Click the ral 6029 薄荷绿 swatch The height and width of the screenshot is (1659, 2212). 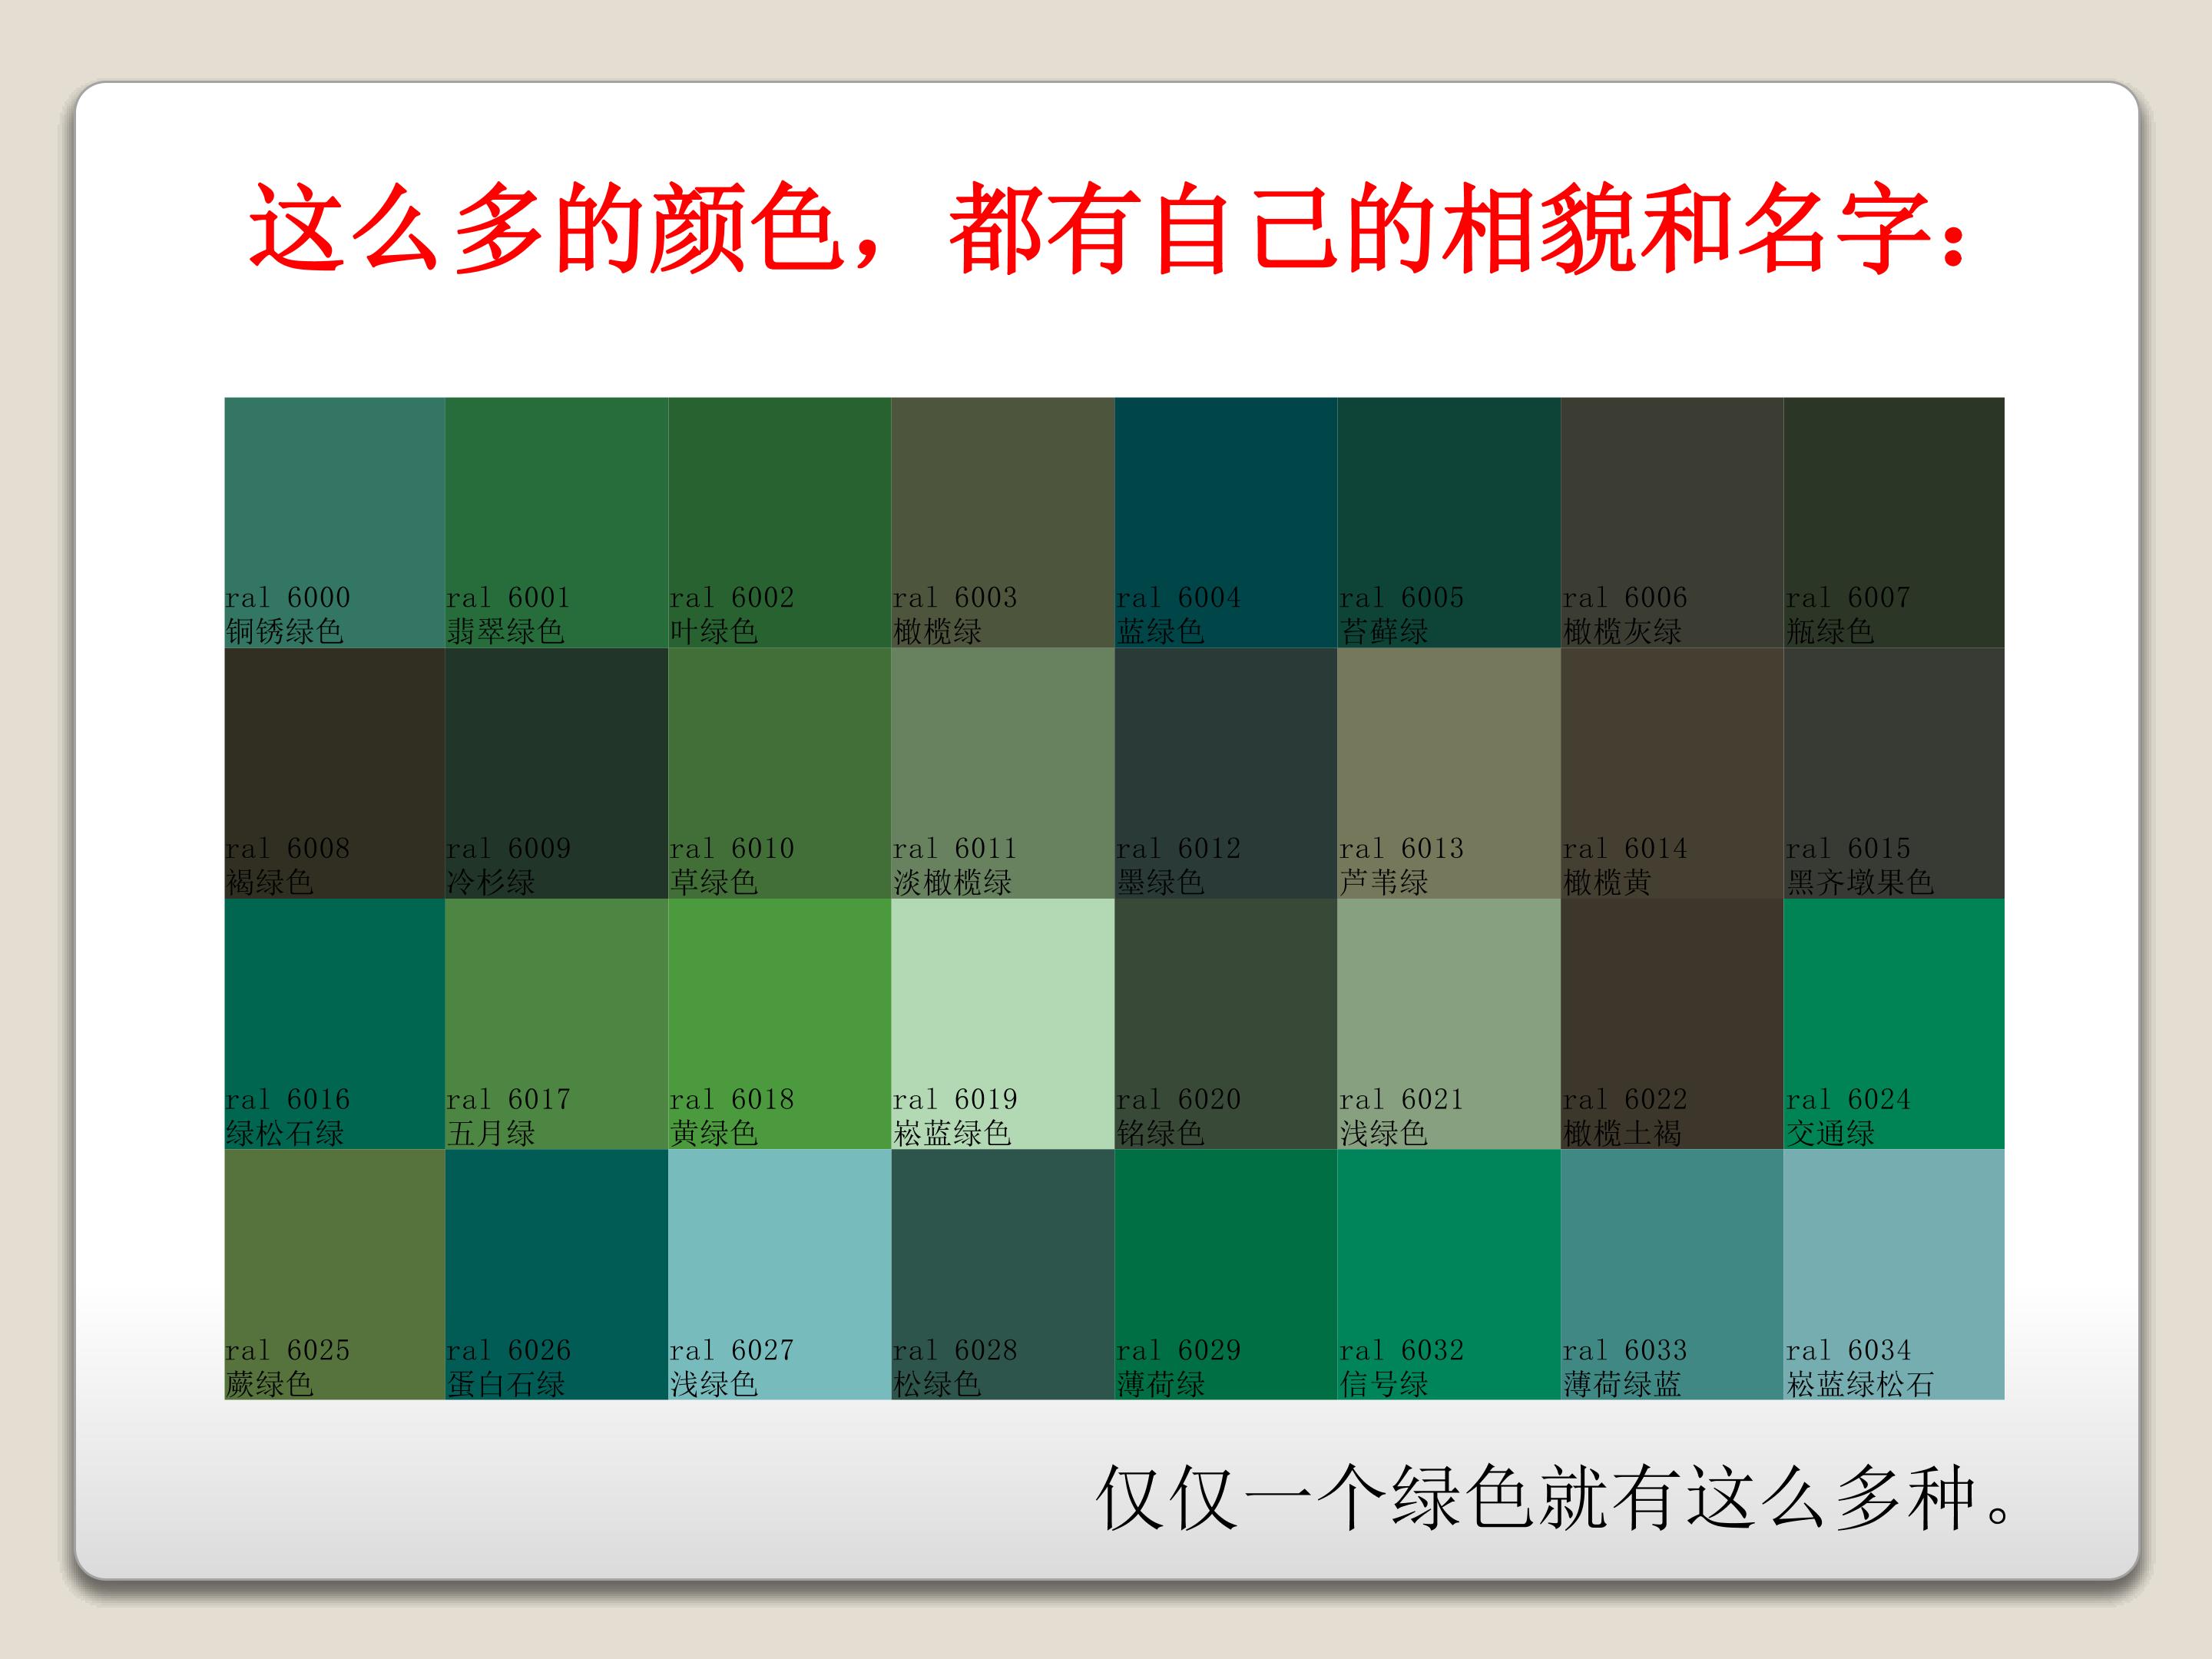tap(1226, 1275)
